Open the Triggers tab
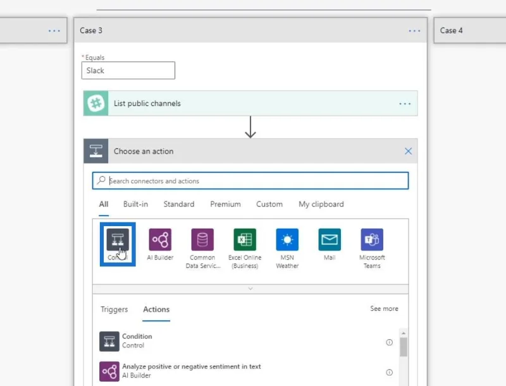506x386 pixels. (x=114, y=310)
